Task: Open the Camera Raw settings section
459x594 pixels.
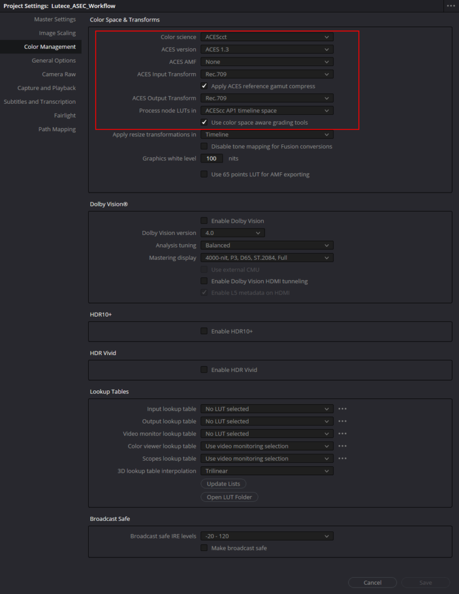Action: coord(59,74)
